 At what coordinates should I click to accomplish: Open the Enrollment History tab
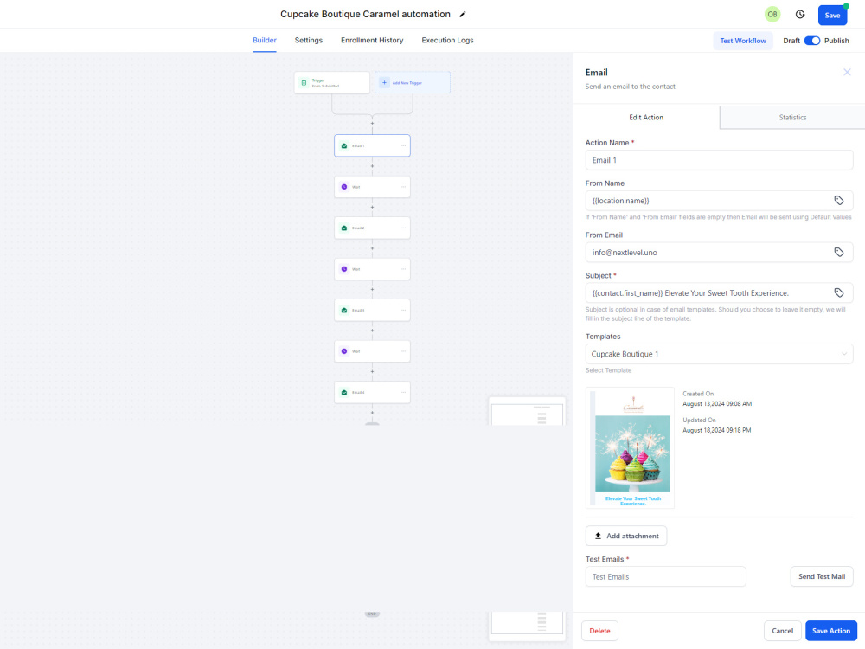coord(372,41)
